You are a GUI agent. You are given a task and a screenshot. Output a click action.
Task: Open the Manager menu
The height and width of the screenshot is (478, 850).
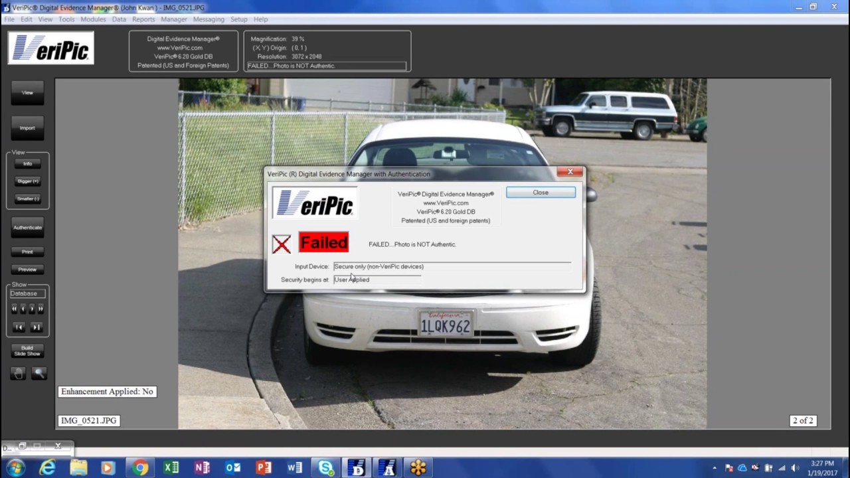(174, 19)
